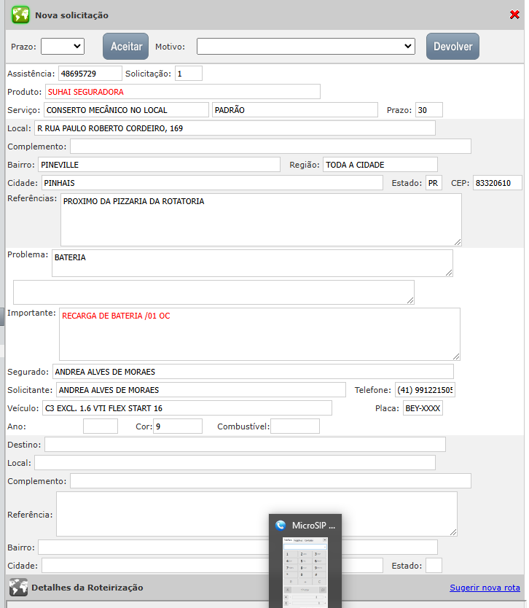529x608 pixels.
Task: Click the Solicitação number field
Action: coord(189,74)
